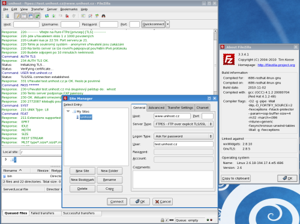Select the Queued files tab
300x224 pixels.
[16, 213]
